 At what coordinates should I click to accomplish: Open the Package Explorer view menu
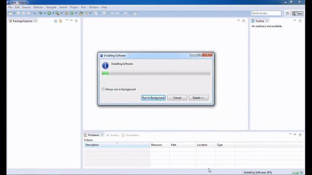pos(67,20)
